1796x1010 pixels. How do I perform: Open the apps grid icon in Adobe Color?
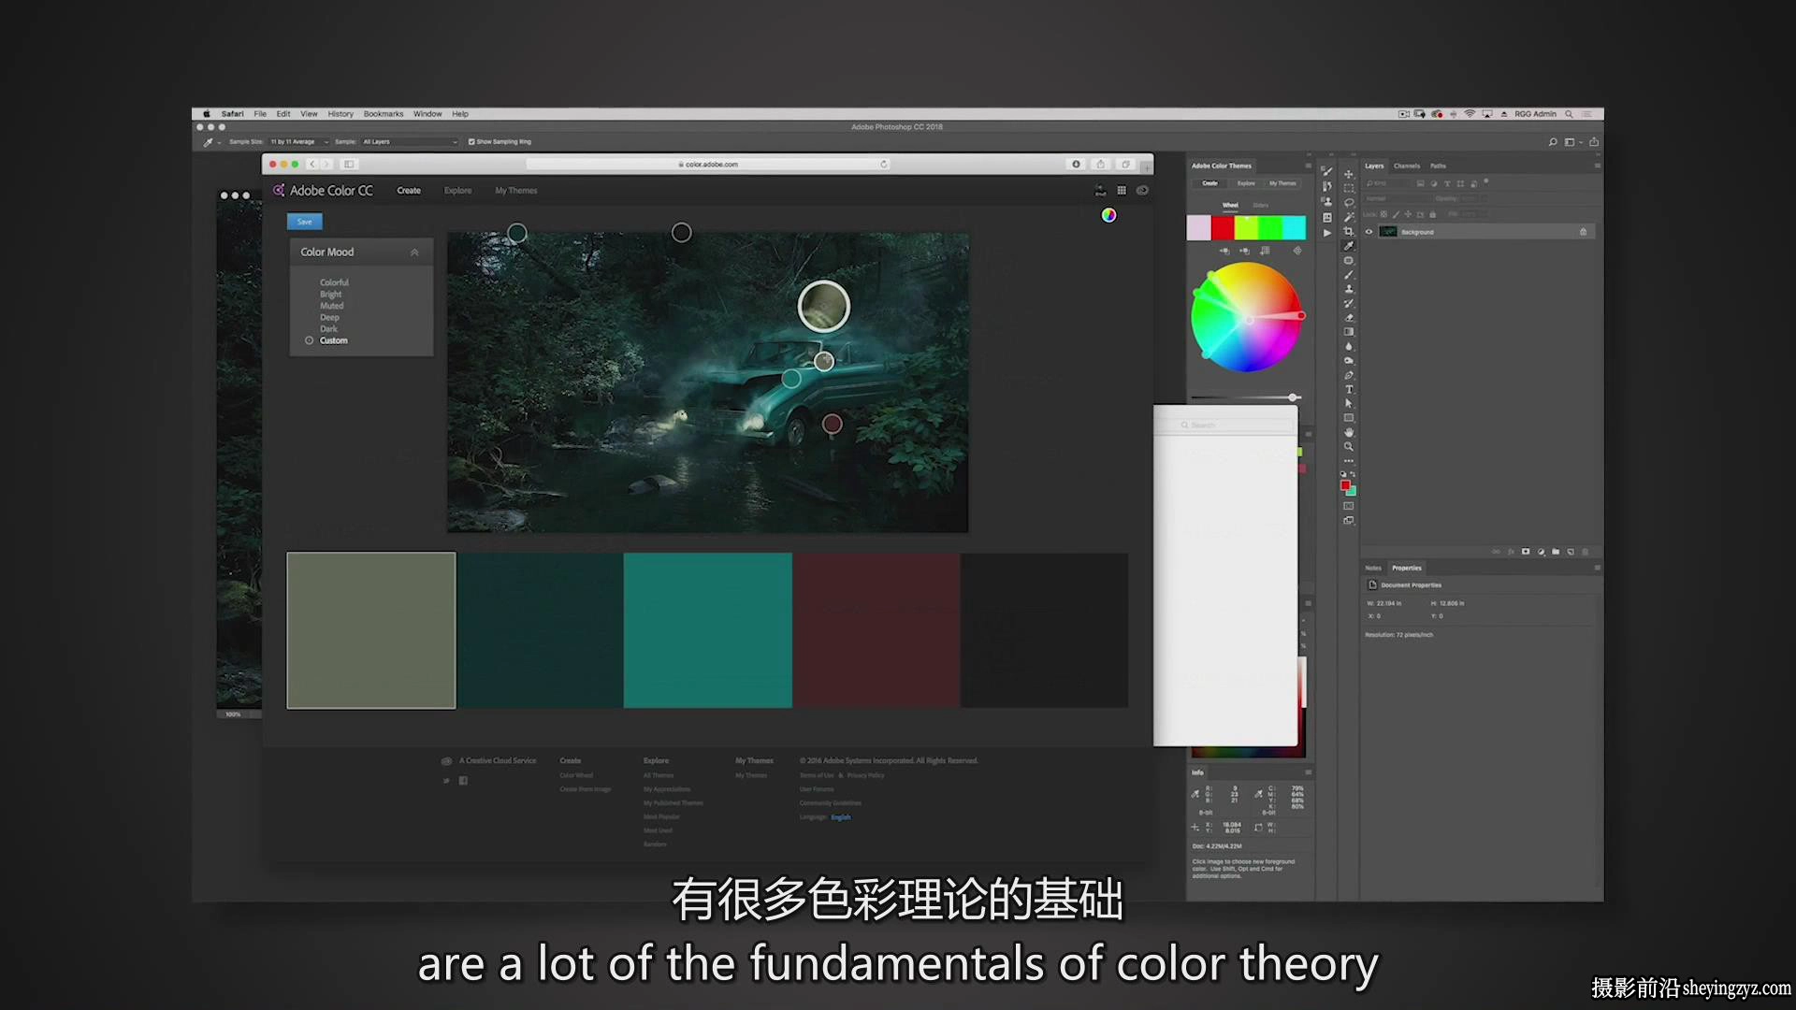pos(1122,191)
